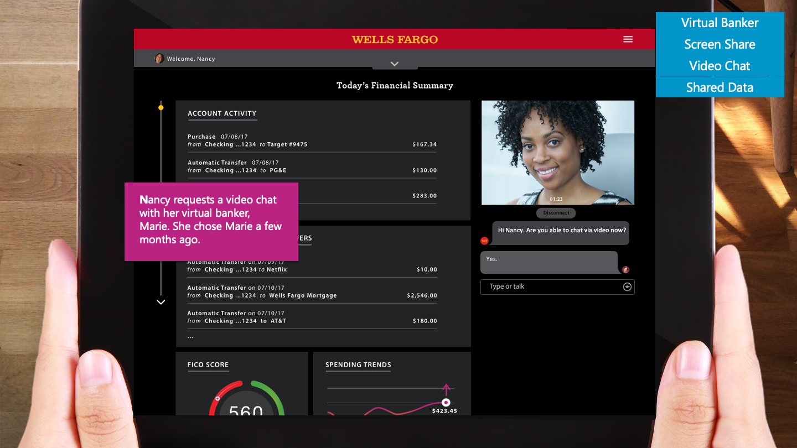Click the red WF avatar beside the banker's message
The height and width of the screenshot is (448, 797).
(x=484, y=241)
